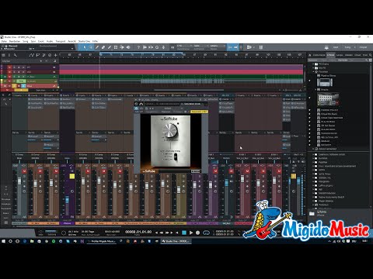Viewport: 373px width, 279px height.
Task: Mute the olive track in arrangement
Action: pyautogui.click(x=10, y=81)
